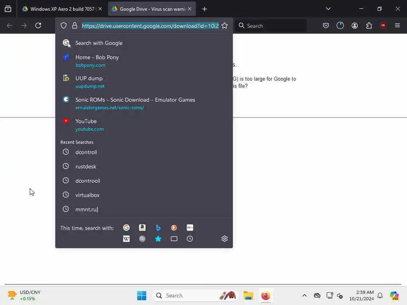Open the tracking protection shield icon
This screenshot has width=407, height=305.
pos(64,26)
